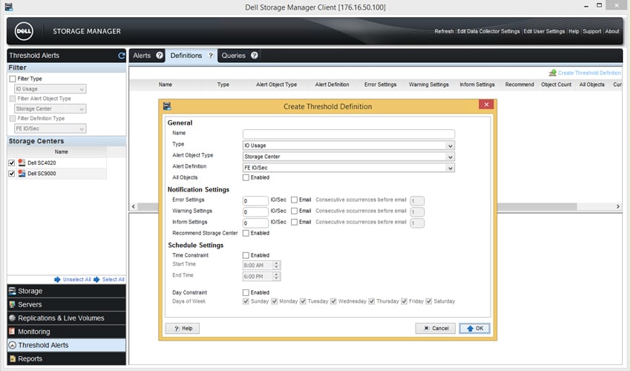The height and width of the screenshot is (371, 631).
Task: Open help icon next to Definitions tab
Action: click(x=211, y=56)
